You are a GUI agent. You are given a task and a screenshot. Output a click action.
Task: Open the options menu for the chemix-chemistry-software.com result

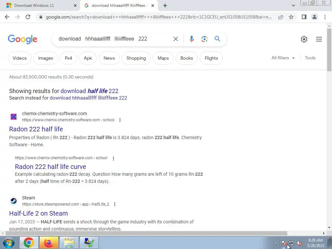pos(120,120)
